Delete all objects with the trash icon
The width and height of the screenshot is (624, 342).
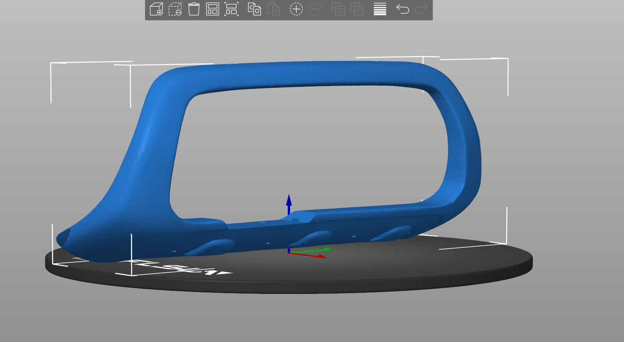click(x=194, y=9)
